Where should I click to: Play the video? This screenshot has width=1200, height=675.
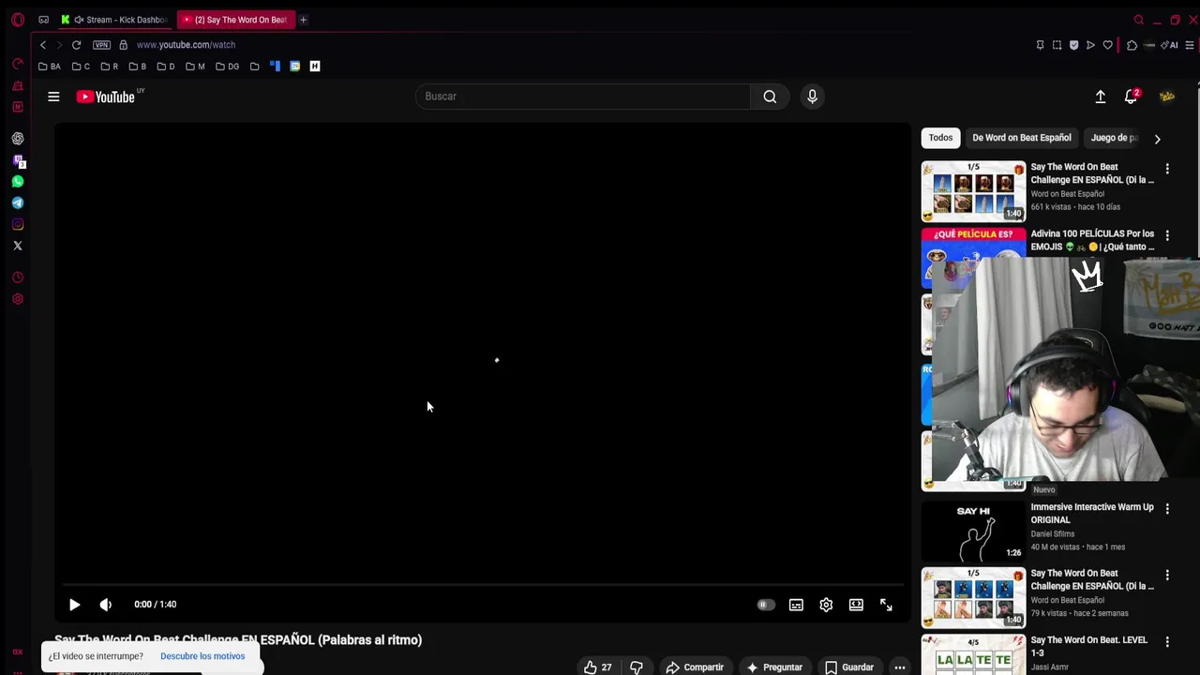75,605
